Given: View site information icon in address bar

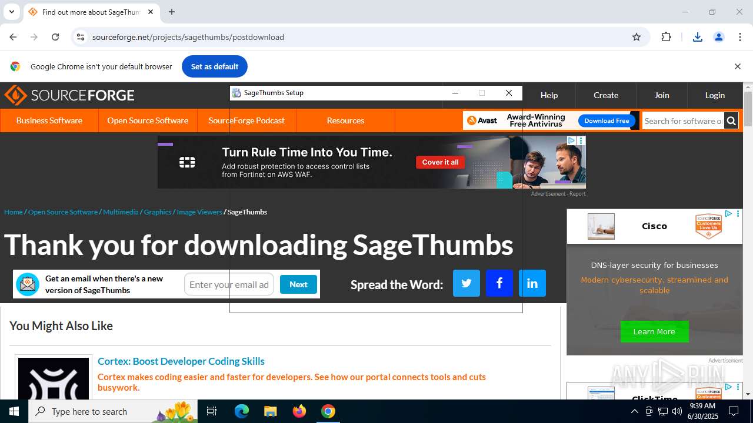Looking at the screenshot, I should tap(81, 37).
